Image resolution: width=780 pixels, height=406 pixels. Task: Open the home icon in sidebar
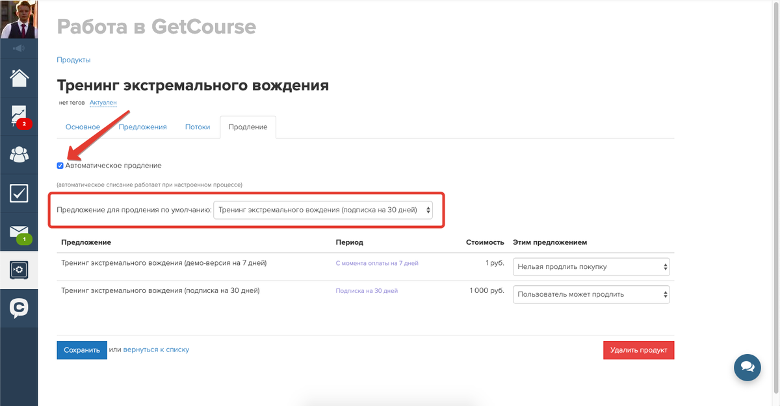coord(19,78)
